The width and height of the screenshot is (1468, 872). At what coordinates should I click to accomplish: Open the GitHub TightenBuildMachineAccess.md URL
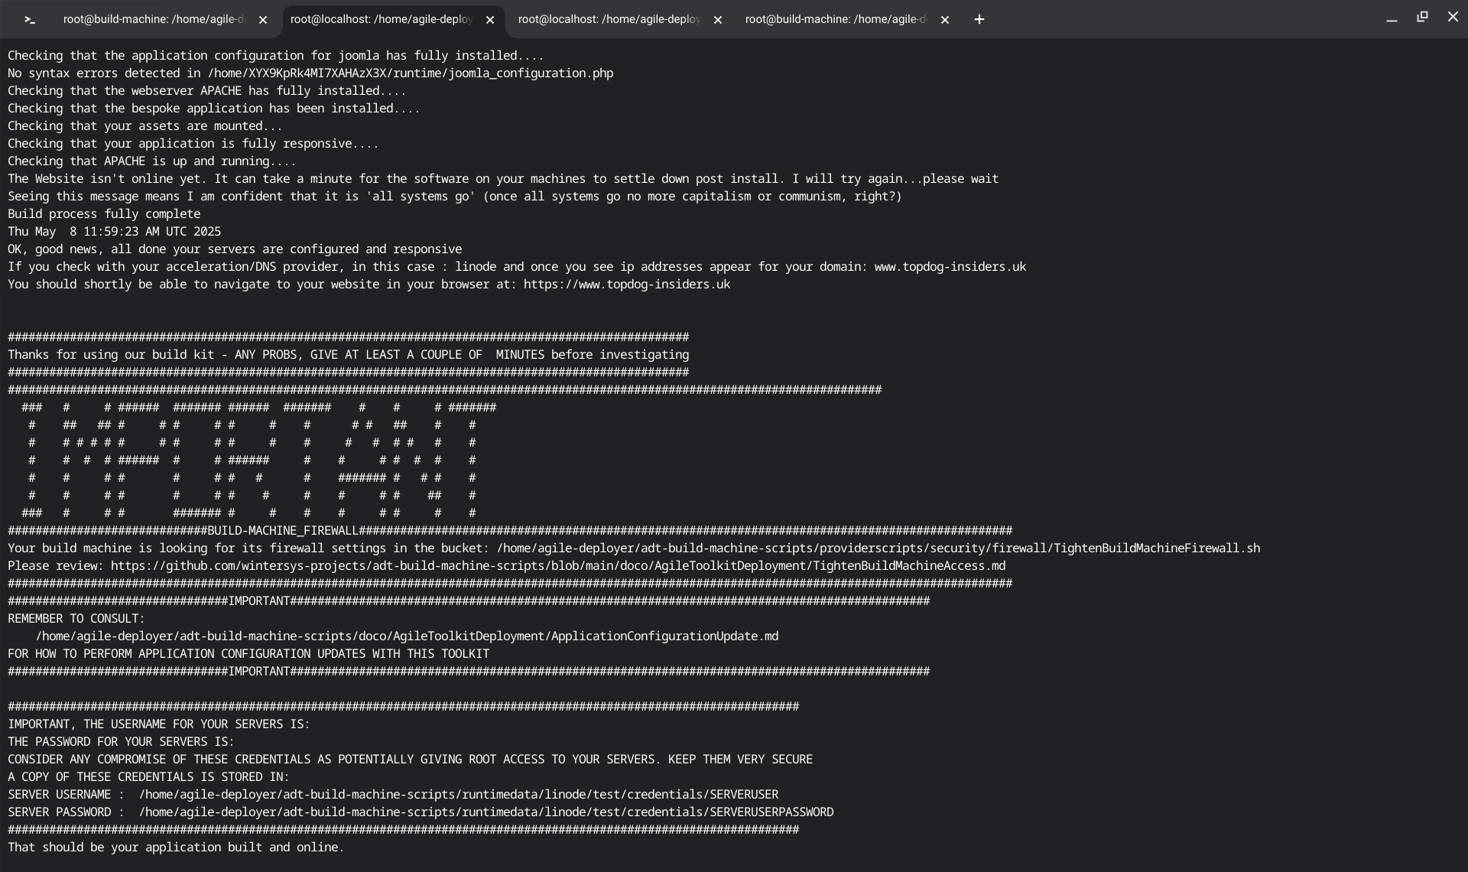click(x=558, y=566)
